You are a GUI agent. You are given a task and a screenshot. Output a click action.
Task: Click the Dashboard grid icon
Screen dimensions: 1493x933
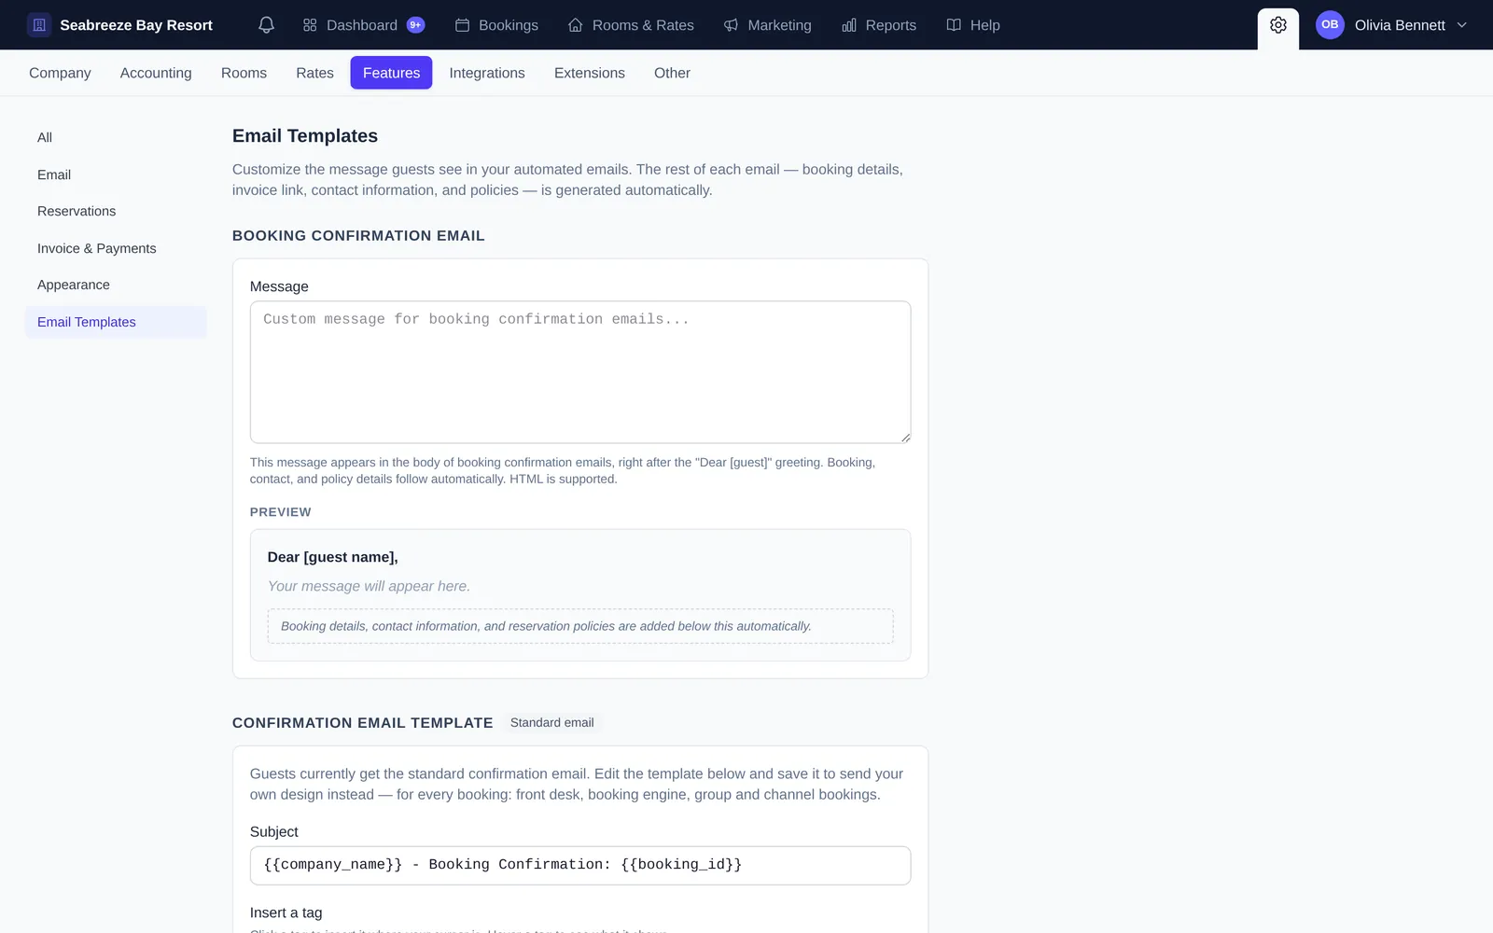pos(310,25)
